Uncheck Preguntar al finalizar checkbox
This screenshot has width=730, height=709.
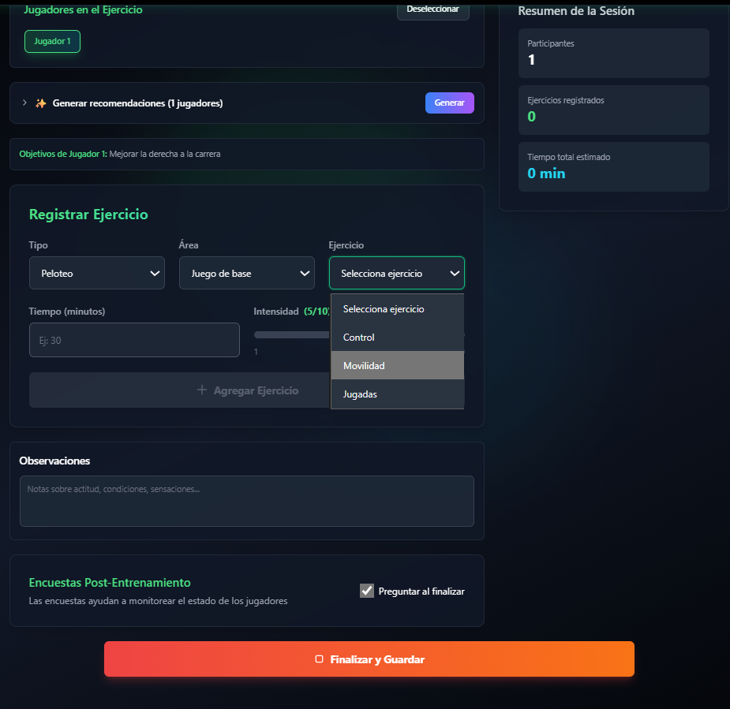pyautogui.click(x=367, y=591)
